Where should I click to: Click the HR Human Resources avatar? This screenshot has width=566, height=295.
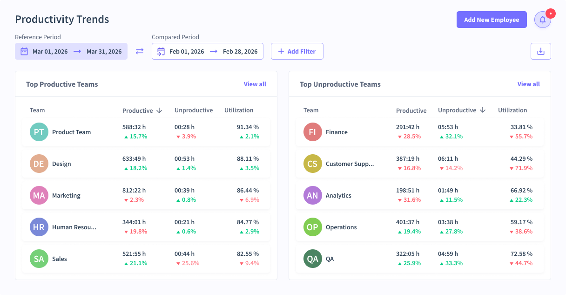[x=39, y=227]
